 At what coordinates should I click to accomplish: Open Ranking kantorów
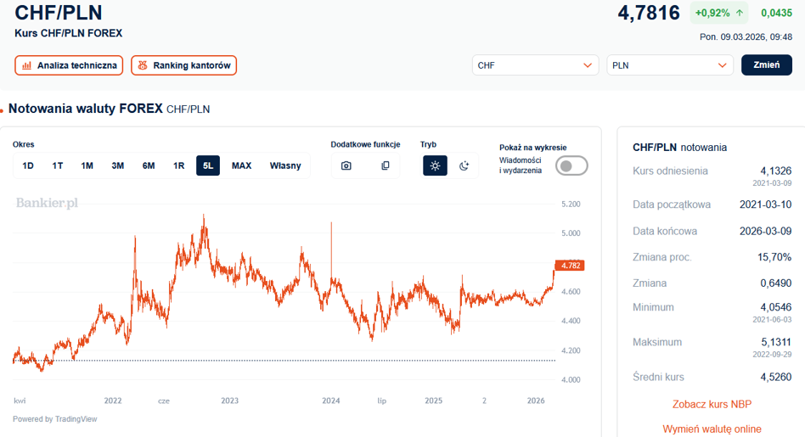[x=183, y=65]
